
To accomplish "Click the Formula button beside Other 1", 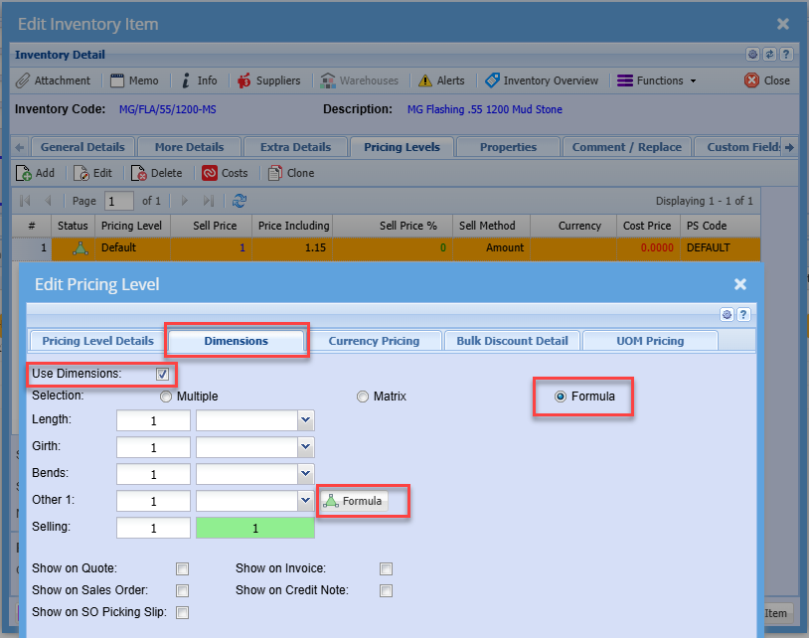I will [353, 502].
